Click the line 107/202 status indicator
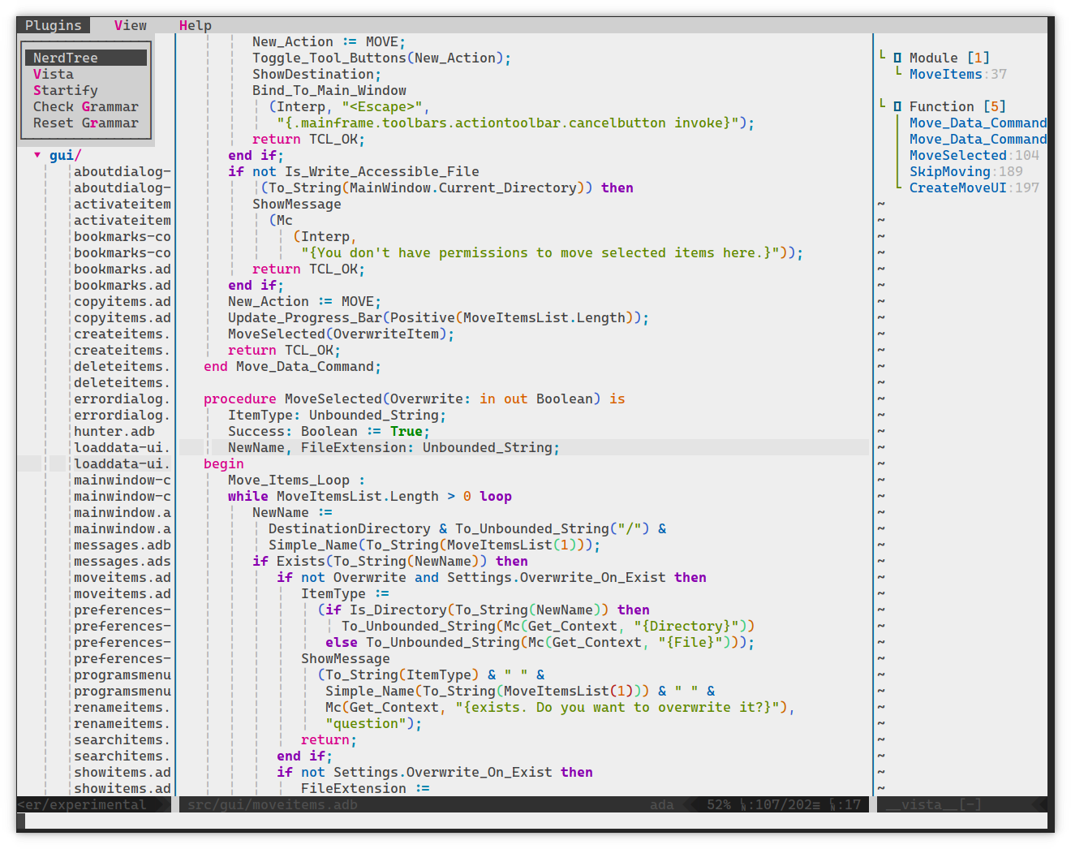 point(780,804)
